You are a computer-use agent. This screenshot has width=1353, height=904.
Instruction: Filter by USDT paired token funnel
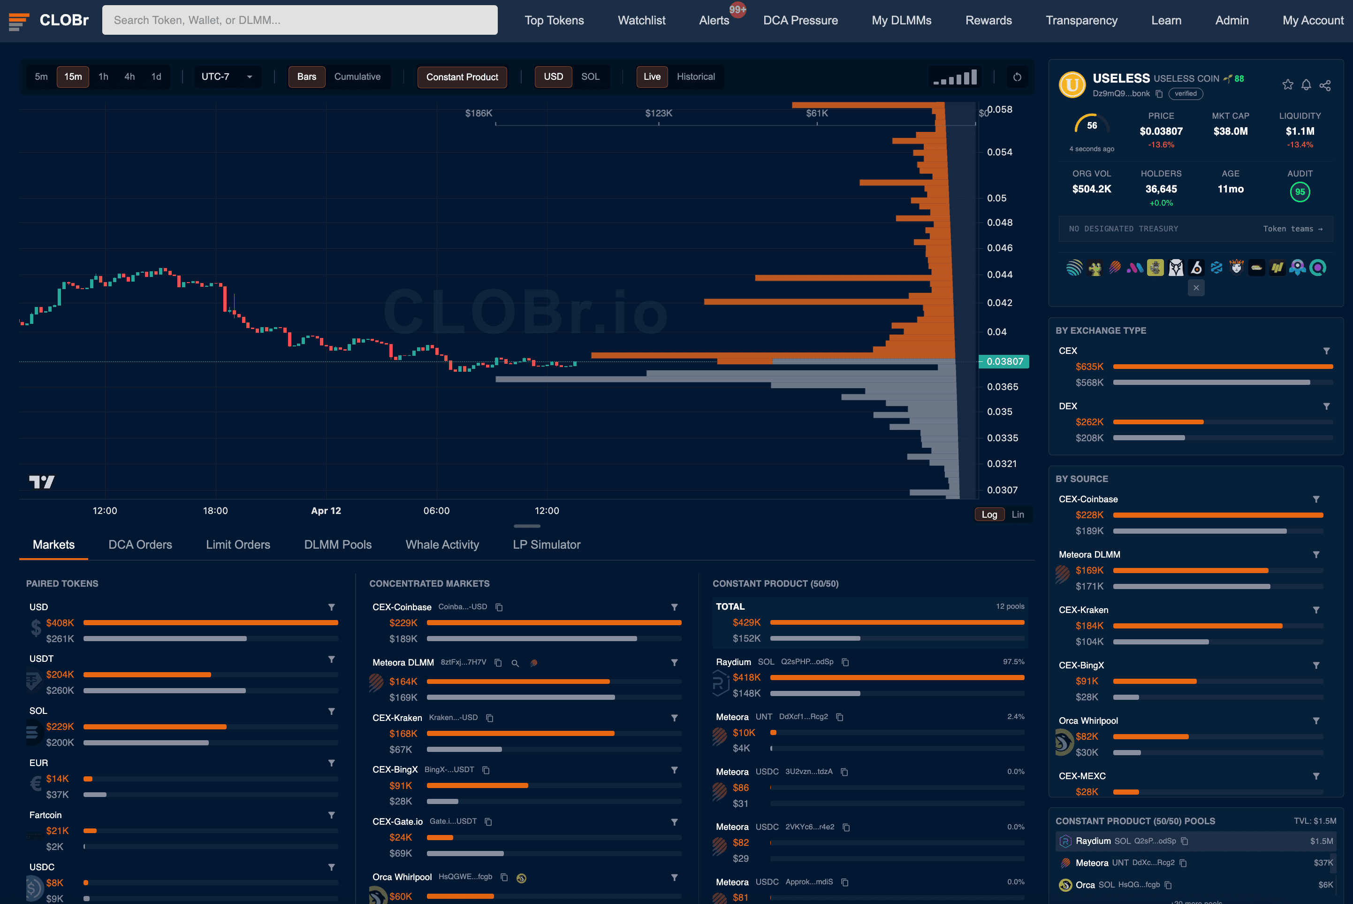pyautogui.click(x=331, y=659)
